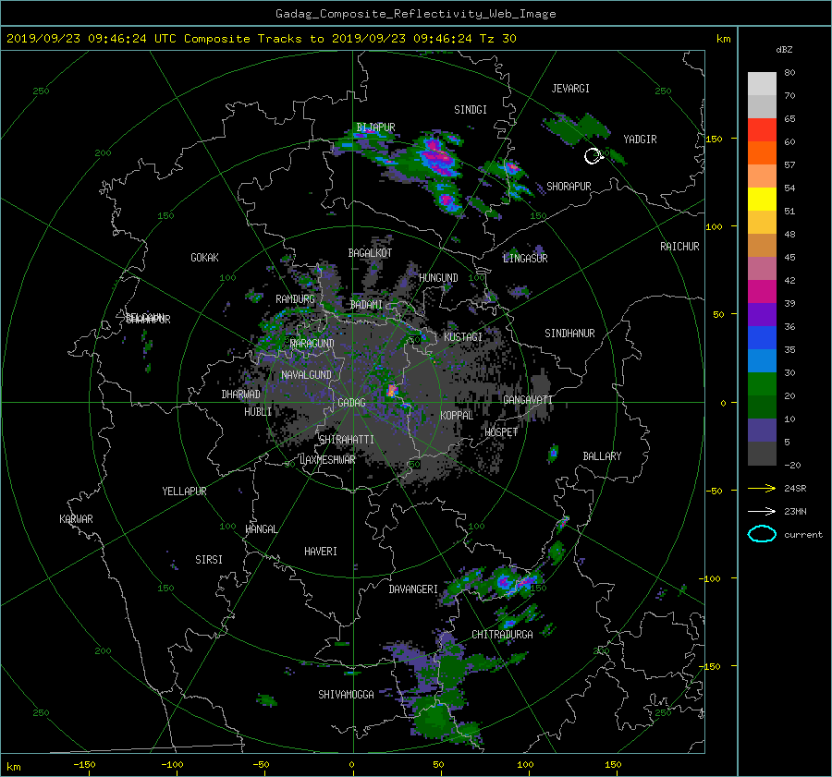Viewport: 832px width, 777px height.
Task: Click the KOPPAL town label
Action: [457, 415]
